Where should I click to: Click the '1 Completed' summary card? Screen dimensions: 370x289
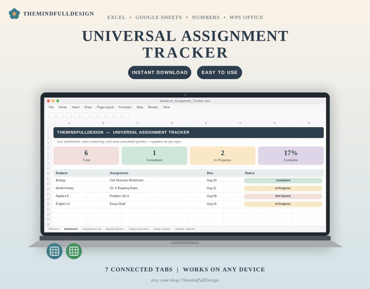[x=154, y=156]
